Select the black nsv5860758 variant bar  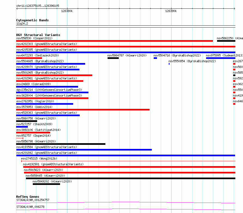(27, 121)
